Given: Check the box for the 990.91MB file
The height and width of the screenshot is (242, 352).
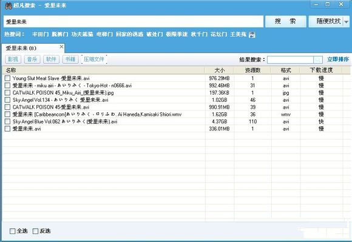Looking at the screenshot, I should pos(7,107).
